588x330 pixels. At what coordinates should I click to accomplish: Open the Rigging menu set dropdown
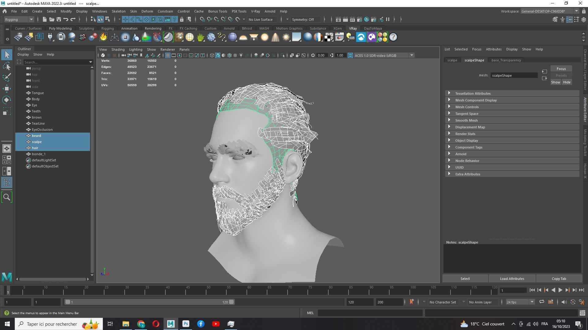coord(19,20)
